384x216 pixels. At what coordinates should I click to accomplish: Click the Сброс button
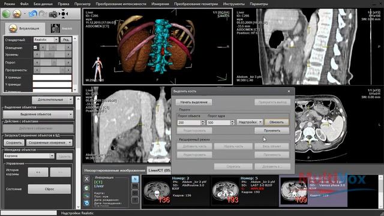(49, 189)
